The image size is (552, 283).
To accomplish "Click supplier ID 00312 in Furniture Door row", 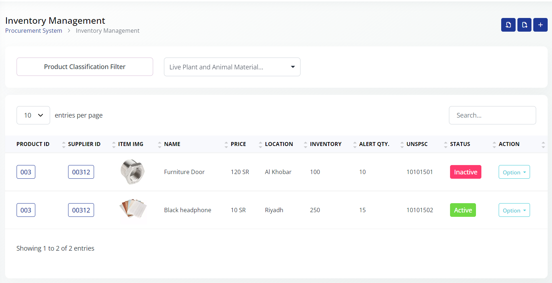I will [x=81, y=172].
